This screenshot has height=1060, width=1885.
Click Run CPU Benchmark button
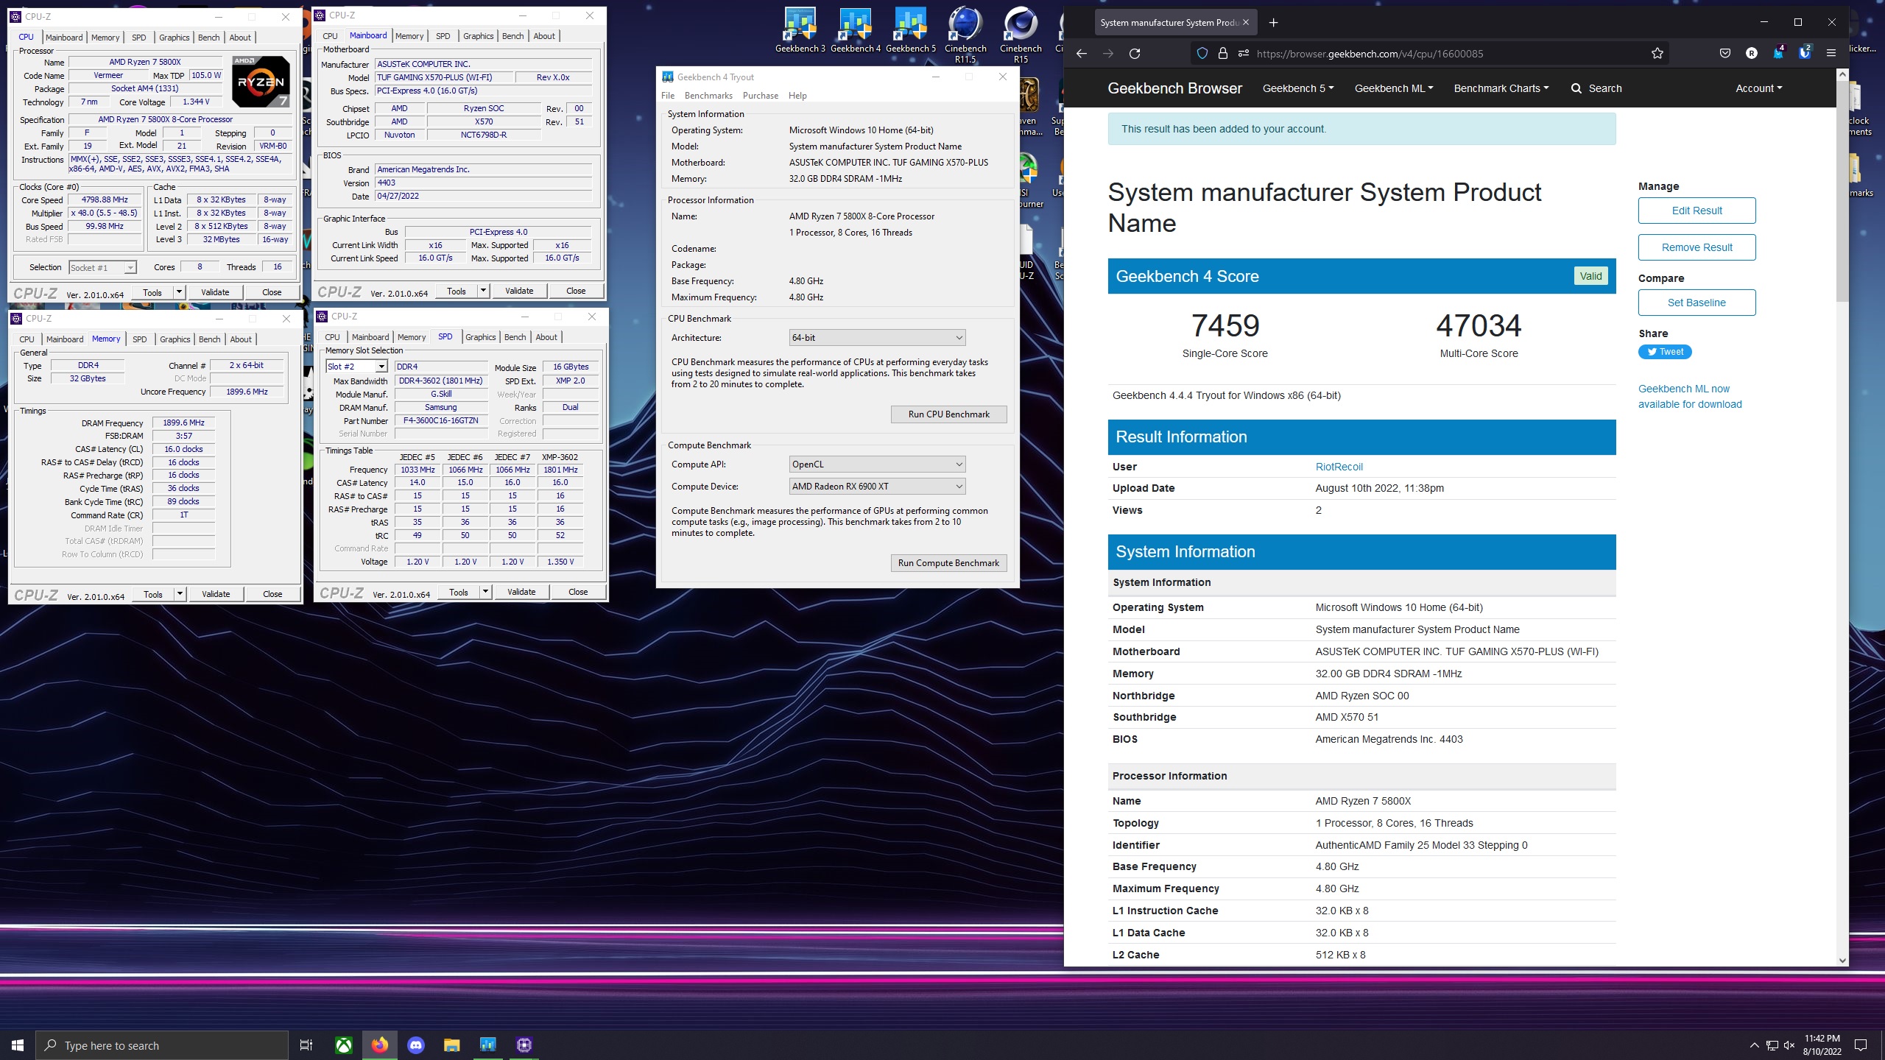point(948,414)
